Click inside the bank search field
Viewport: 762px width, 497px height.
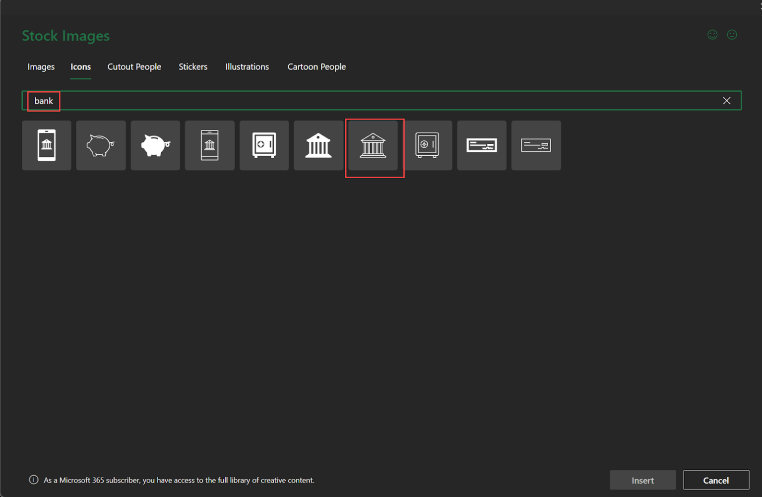(x=381, y=101)
